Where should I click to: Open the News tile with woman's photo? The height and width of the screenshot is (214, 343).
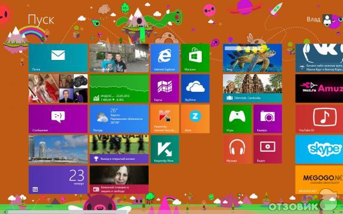coord(119,180)
